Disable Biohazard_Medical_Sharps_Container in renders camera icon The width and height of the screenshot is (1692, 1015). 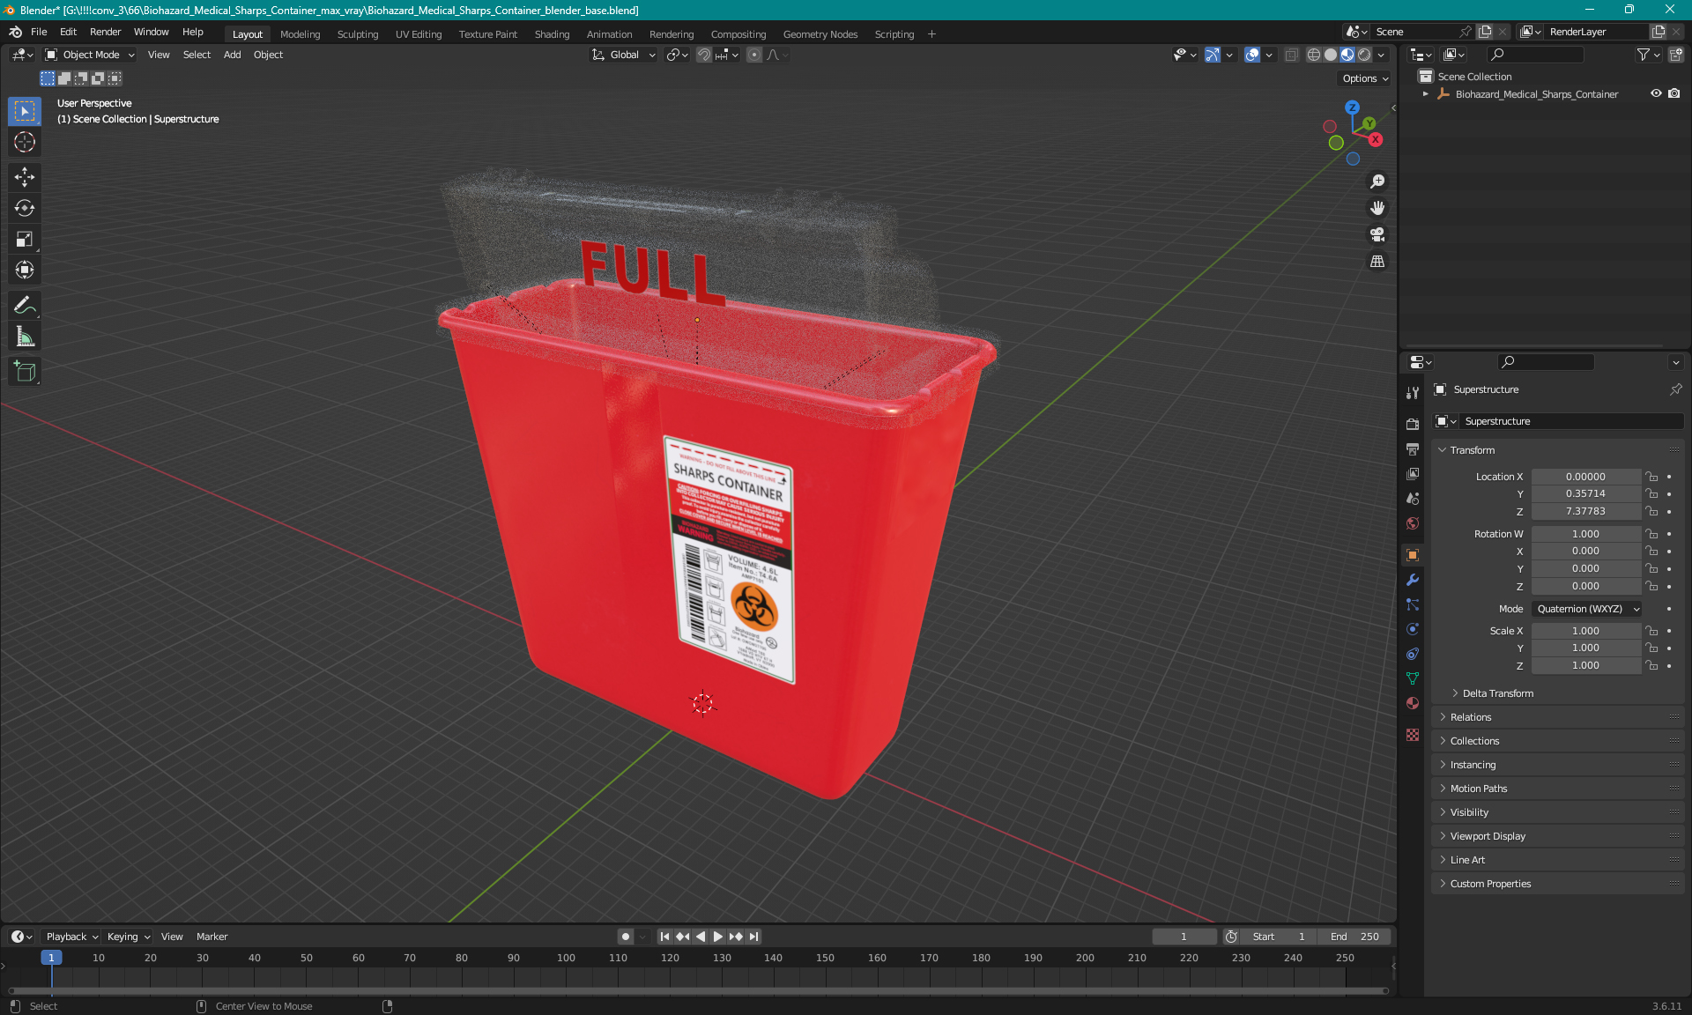coord(1674,93)
